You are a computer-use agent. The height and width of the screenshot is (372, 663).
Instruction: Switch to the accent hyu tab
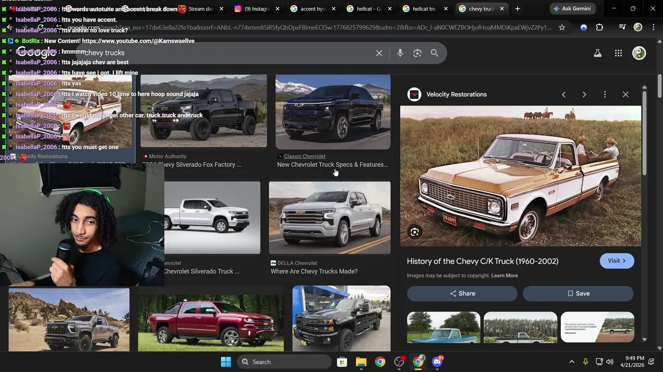[312, 9]
